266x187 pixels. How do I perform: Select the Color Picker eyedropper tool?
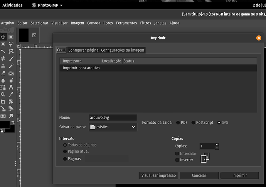tap(11, 94)
